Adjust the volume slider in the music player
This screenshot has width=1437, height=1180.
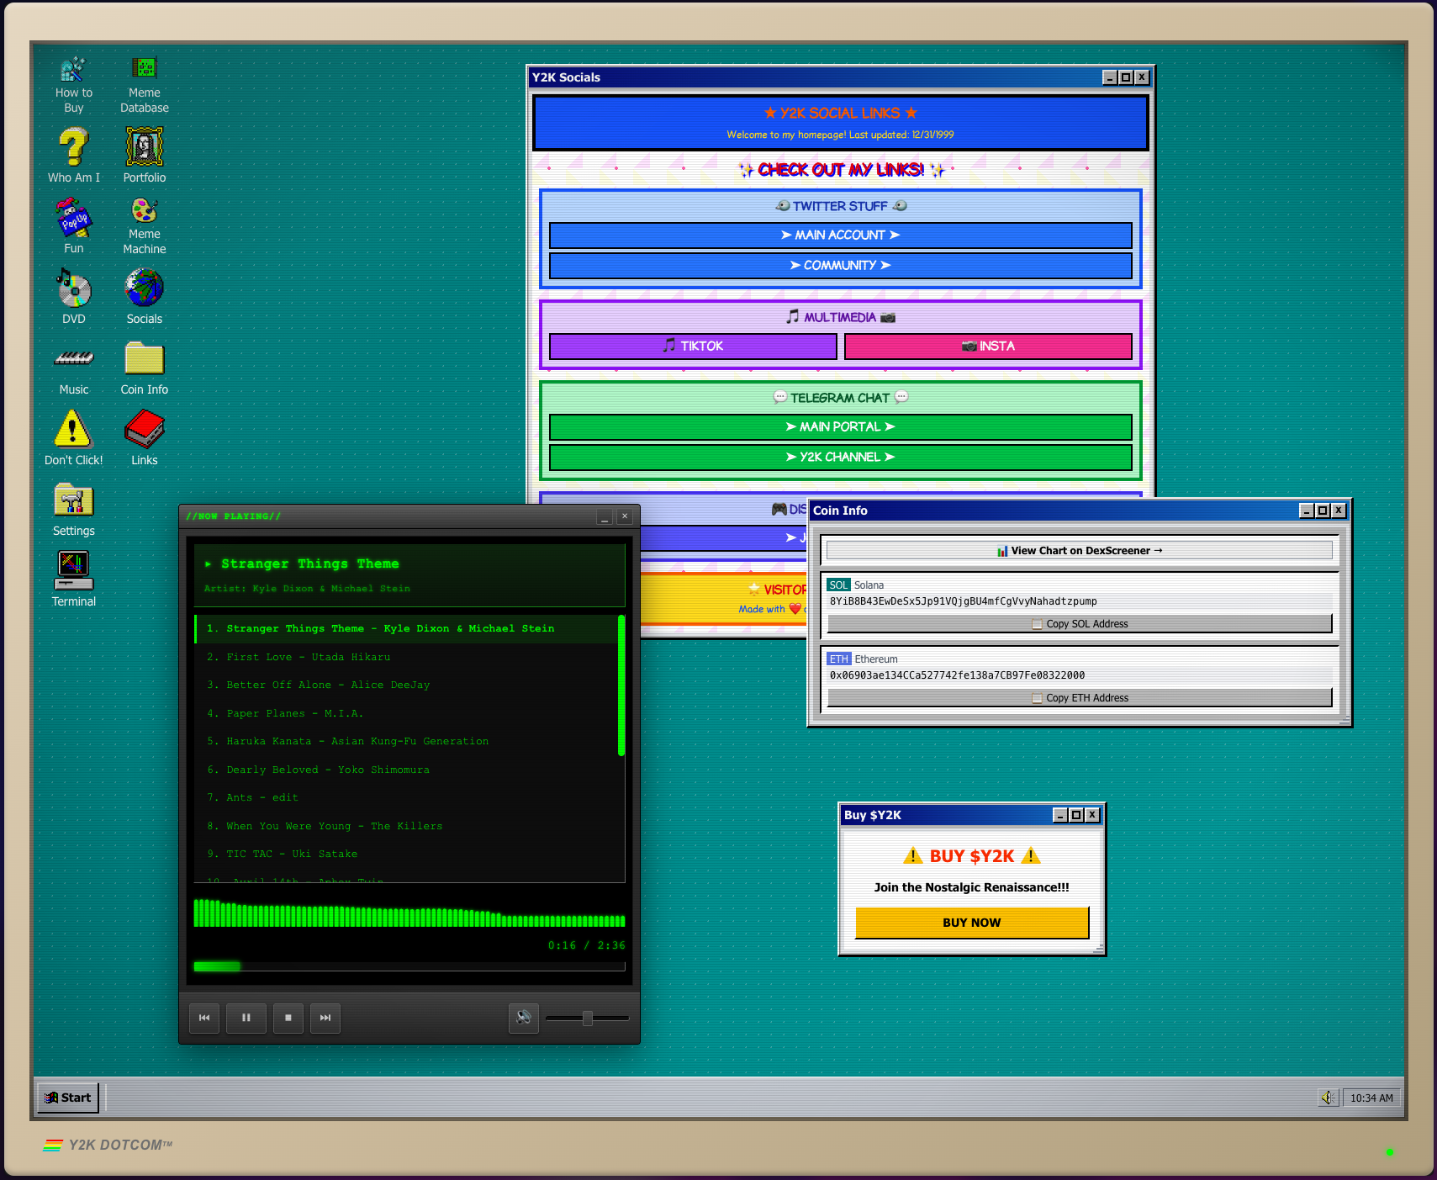(x=587, y=1018)
